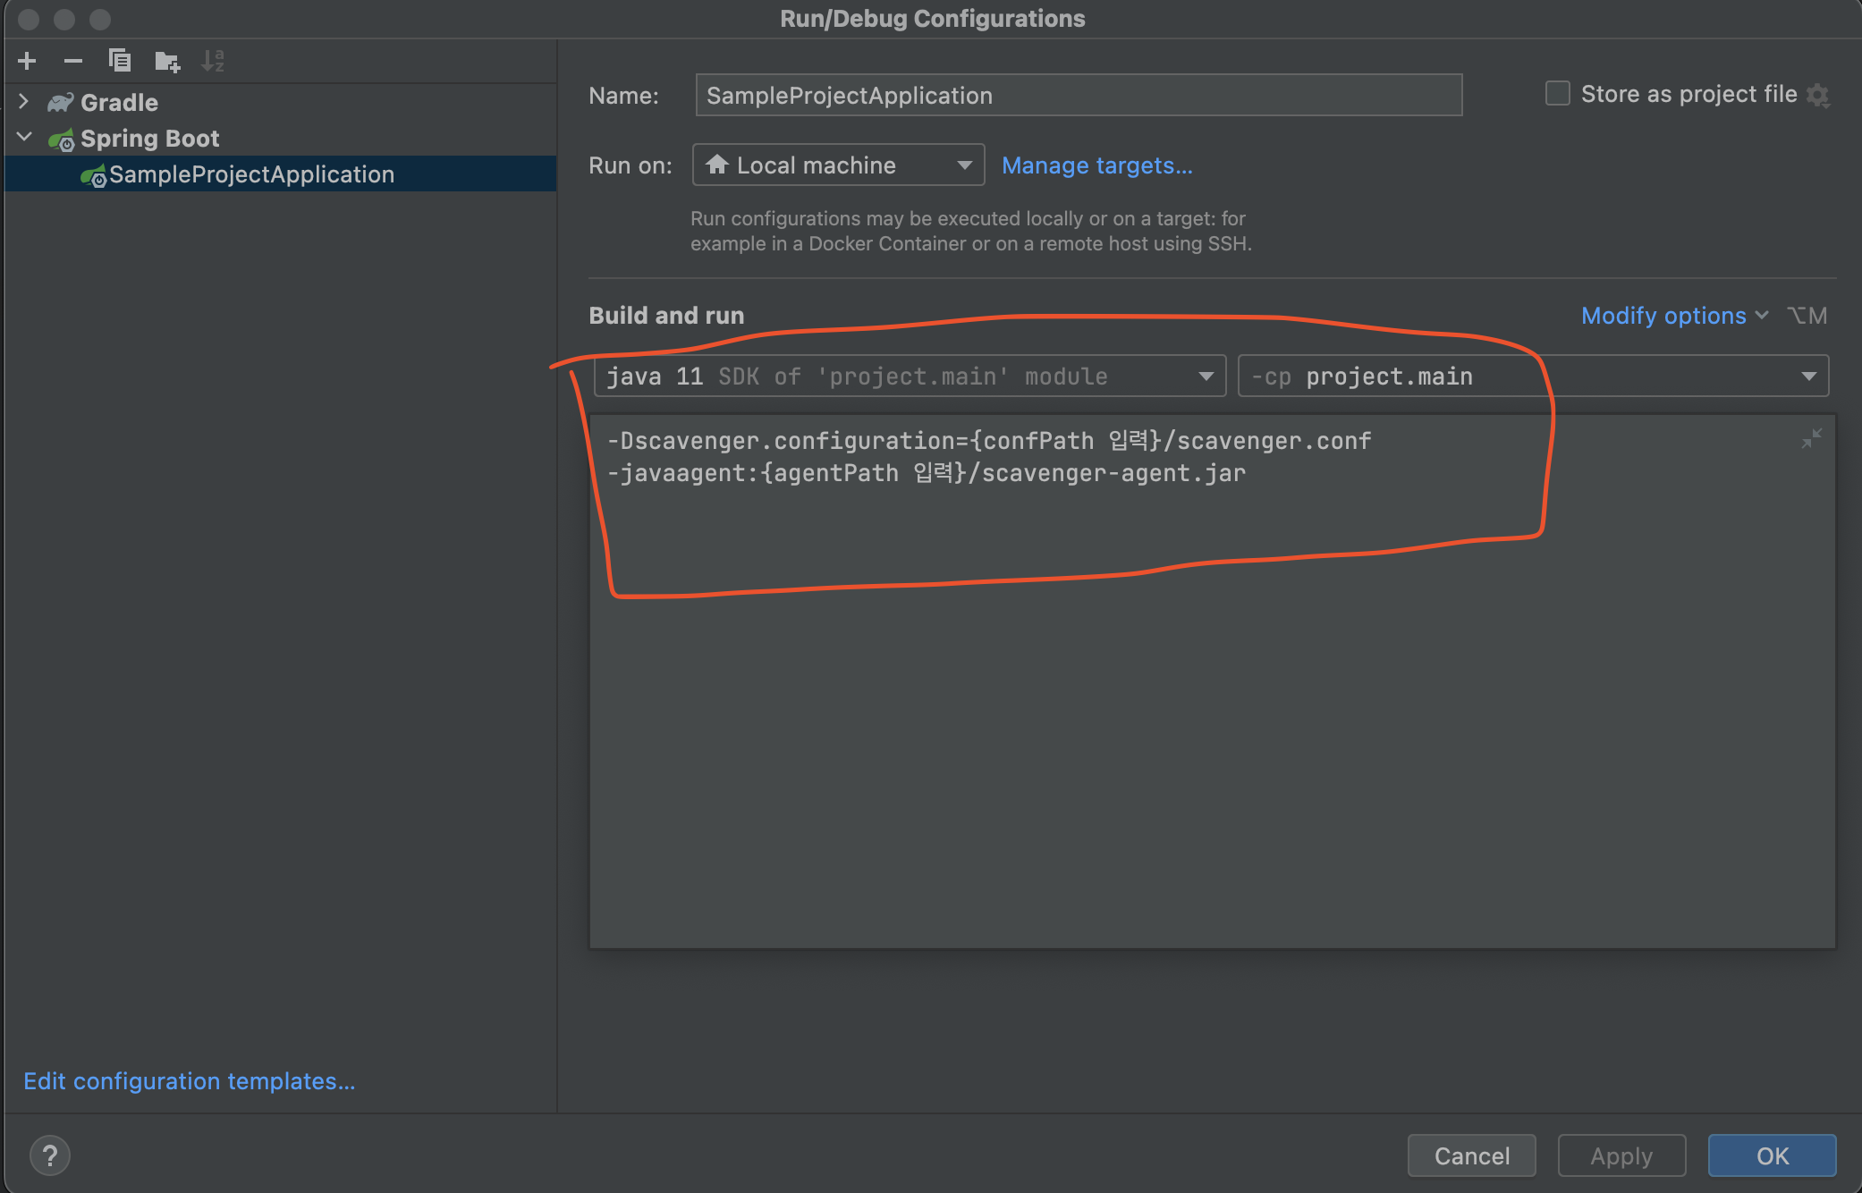Viewport: 1862px width, 1193px height.
Task: Open the java 11 SDK dropdown
Action: (x=909, y=377)
